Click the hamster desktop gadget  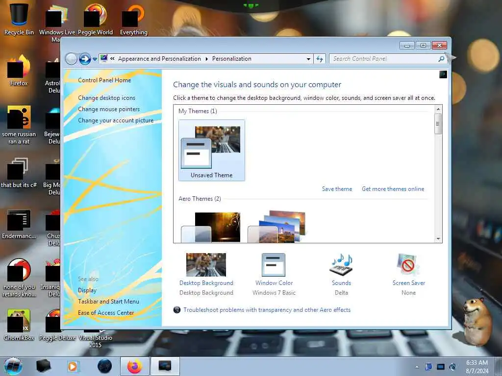coord(476,322)
